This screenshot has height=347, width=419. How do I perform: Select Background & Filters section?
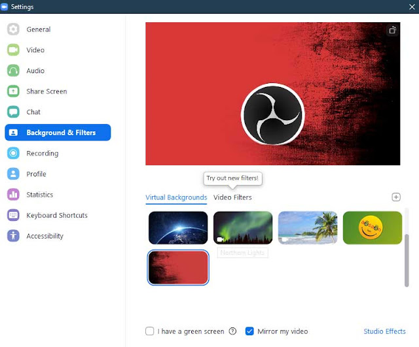58,133
